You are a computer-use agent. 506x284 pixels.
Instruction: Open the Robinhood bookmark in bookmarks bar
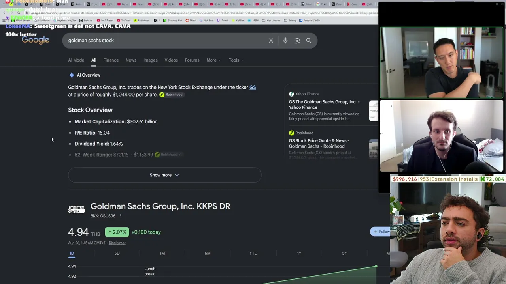[x=142, y=21]
